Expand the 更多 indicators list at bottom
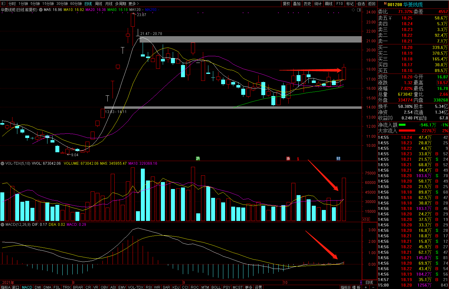The height and width of the screenshot is (289, 449). 249,287
